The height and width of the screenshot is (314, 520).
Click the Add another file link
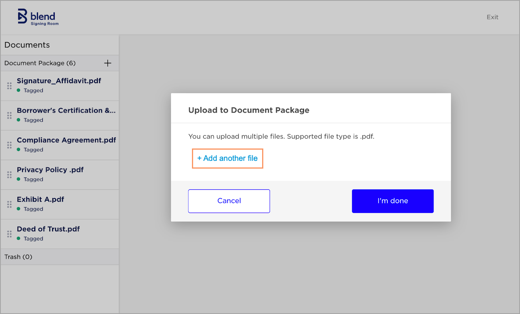click(227, 158)
